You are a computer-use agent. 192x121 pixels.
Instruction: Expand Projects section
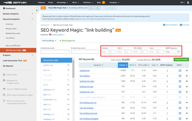(32, 55)
